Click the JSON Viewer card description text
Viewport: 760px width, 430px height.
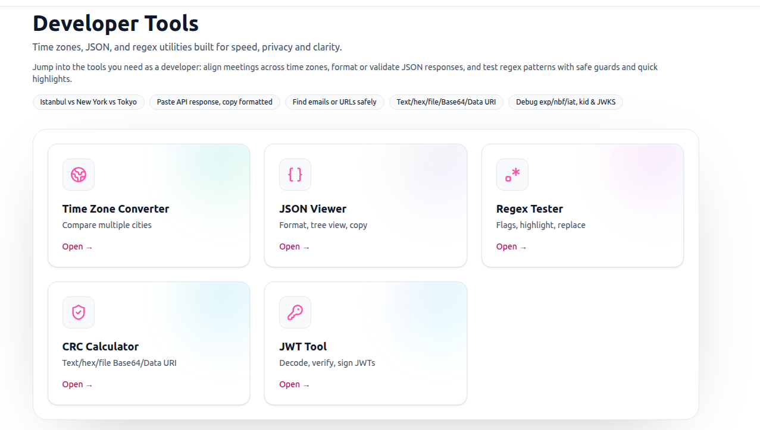323,225
